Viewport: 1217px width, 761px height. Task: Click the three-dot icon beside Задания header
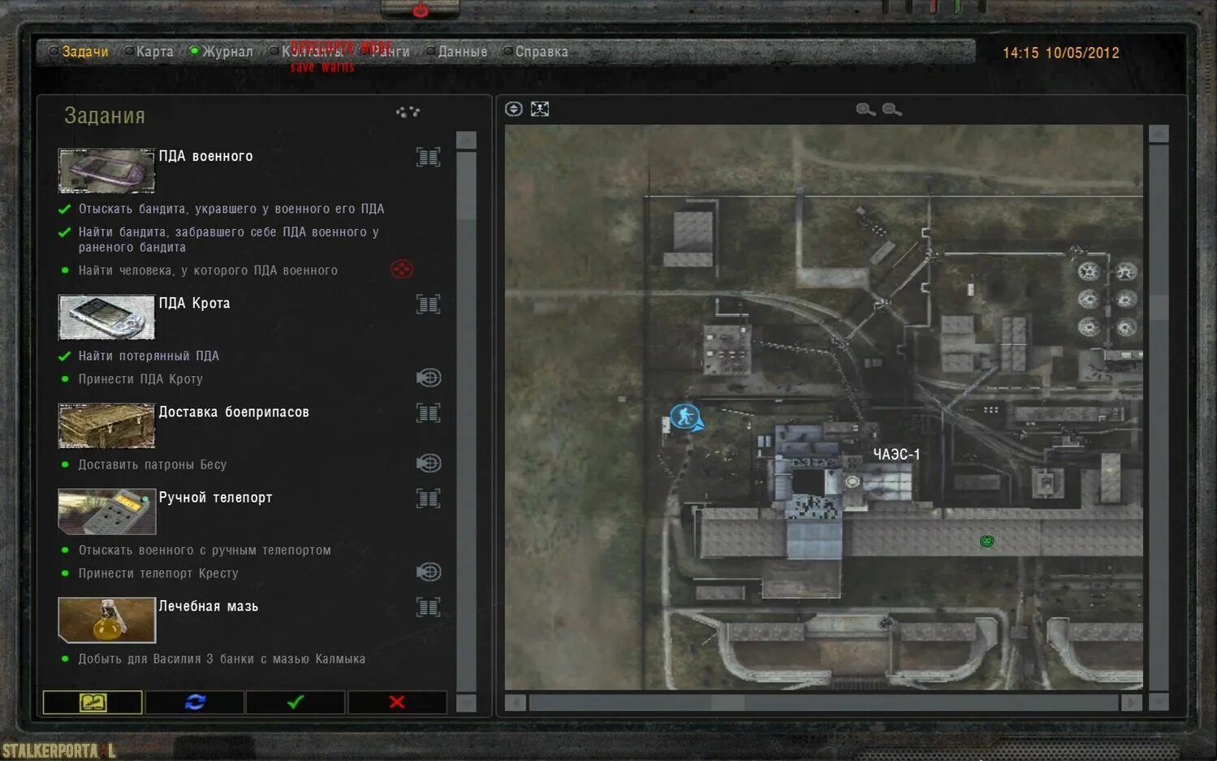[408, 112]
